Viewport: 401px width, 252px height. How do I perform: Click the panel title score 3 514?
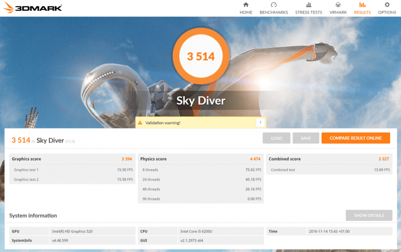pos(21,140)
